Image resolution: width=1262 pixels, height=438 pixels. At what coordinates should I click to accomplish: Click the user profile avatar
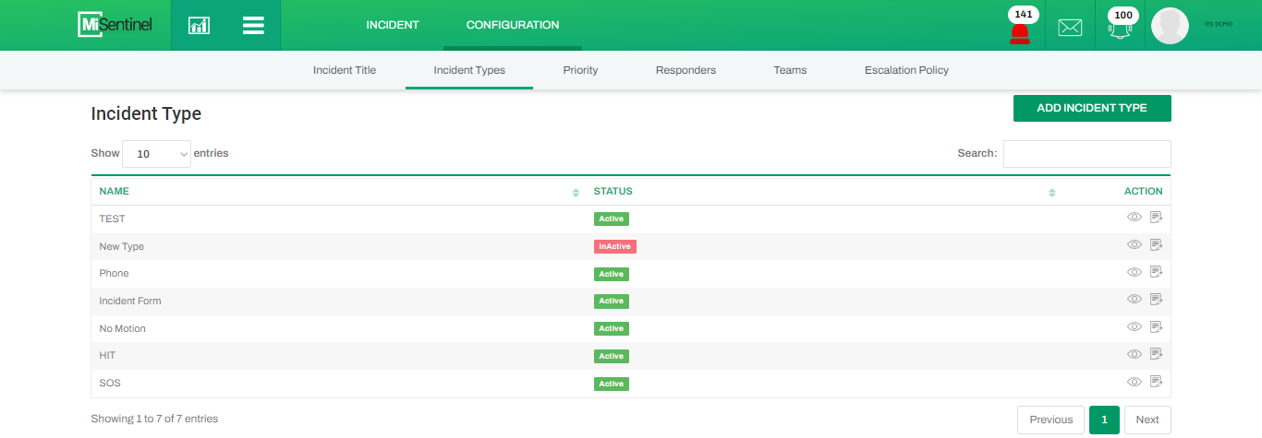pyautogui.click(x=1170, y=26)
